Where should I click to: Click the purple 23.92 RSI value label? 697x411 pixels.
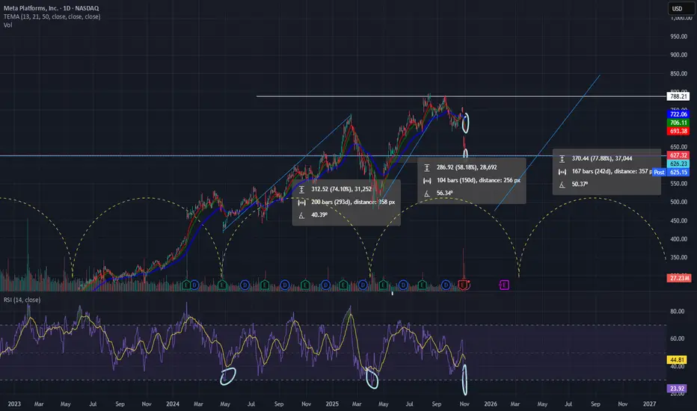677,389
